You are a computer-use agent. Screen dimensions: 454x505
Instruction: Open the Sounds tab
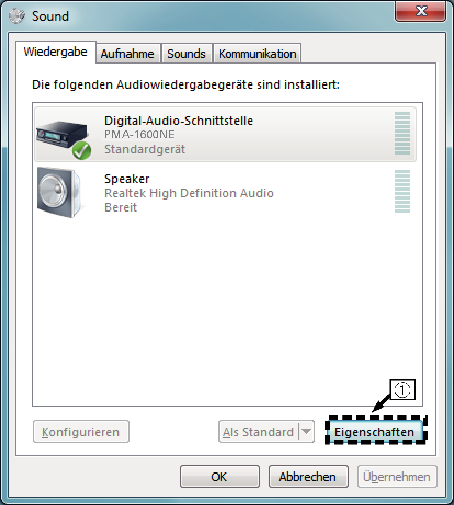tap(187, 54)
